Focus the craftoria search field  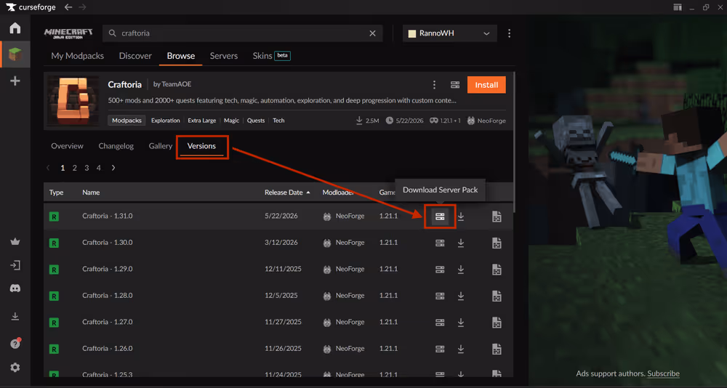[243, 33]
